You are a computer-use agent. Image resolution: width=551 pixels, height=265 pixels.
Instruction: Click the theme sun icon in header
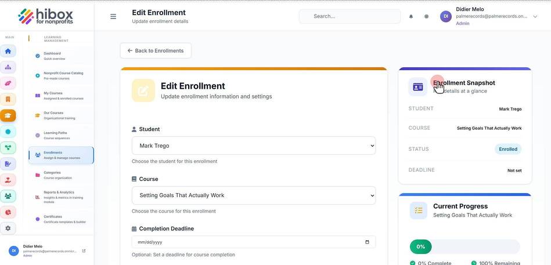tap(426, 16)
